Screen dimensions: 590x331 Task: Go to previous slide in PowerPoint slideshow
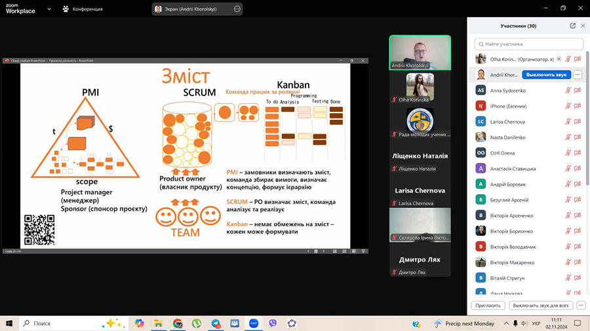(x=309, y=251)
